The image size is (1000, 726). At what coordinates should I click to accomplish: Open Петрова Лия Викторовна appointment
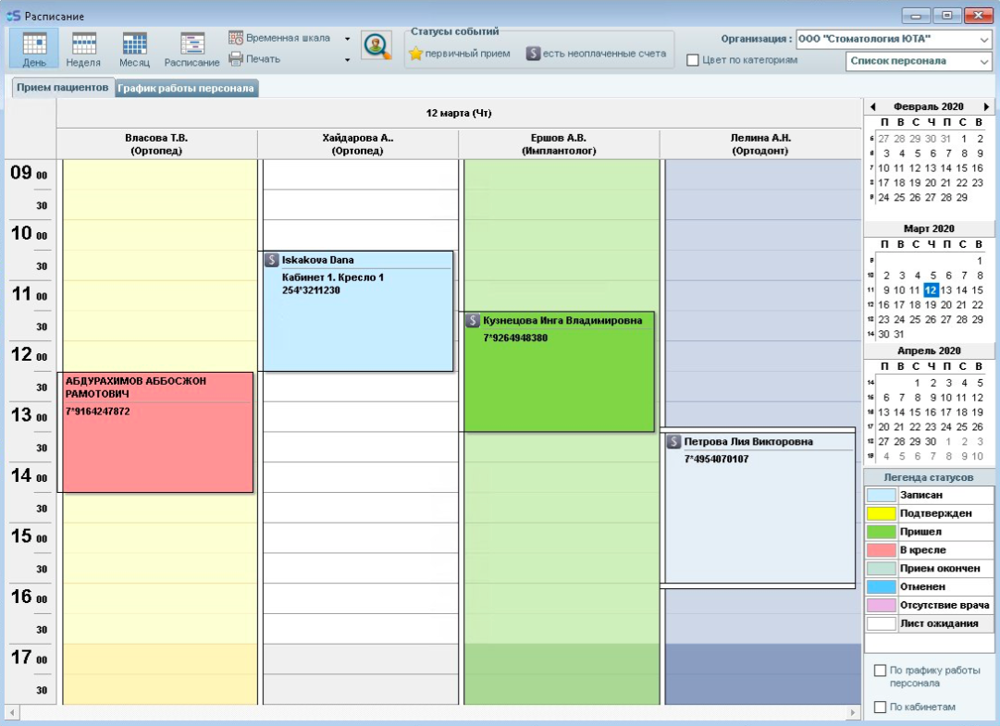click(x=759, y=509)
